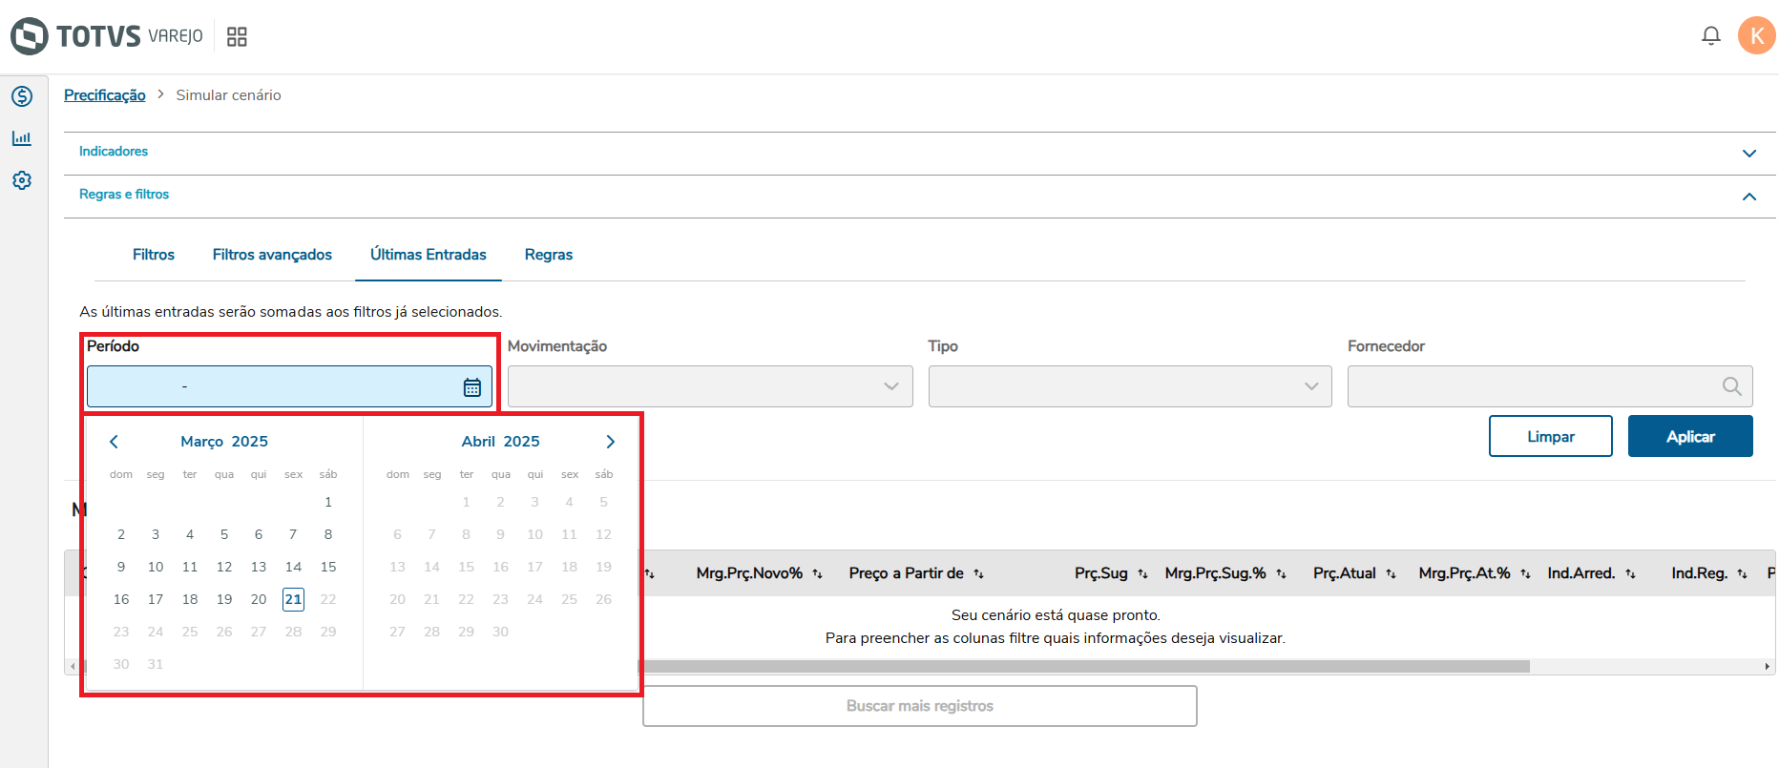Go to next month in calendar
The image size is (1779, 768).
pyautogui.click(x=611, y=442)
